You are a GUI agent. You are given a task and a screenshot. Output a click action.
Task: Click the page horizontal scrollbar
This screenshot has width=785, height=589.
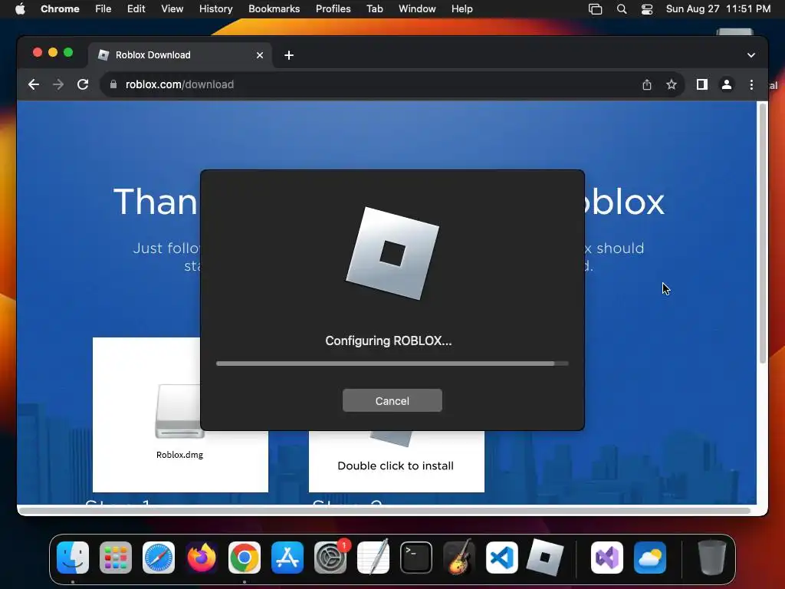tap(385, 510)
